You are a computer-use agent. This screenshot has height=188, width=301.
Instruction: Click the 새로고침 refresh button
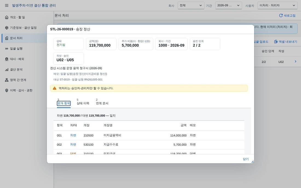pyautogui.click(x=287, y=16)
